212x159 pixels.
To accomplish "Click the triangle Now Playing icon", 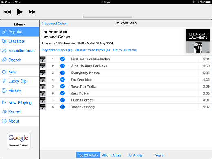I will (4, 102).
